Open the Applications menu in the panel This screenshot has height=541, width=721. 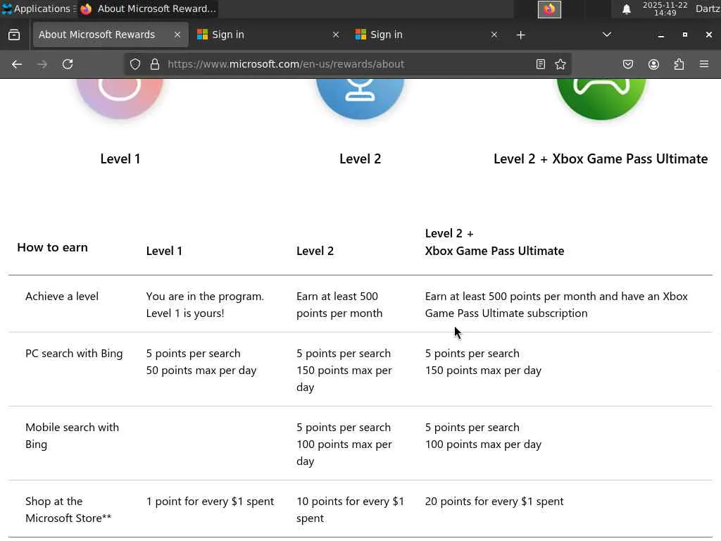tap(39, 8)
